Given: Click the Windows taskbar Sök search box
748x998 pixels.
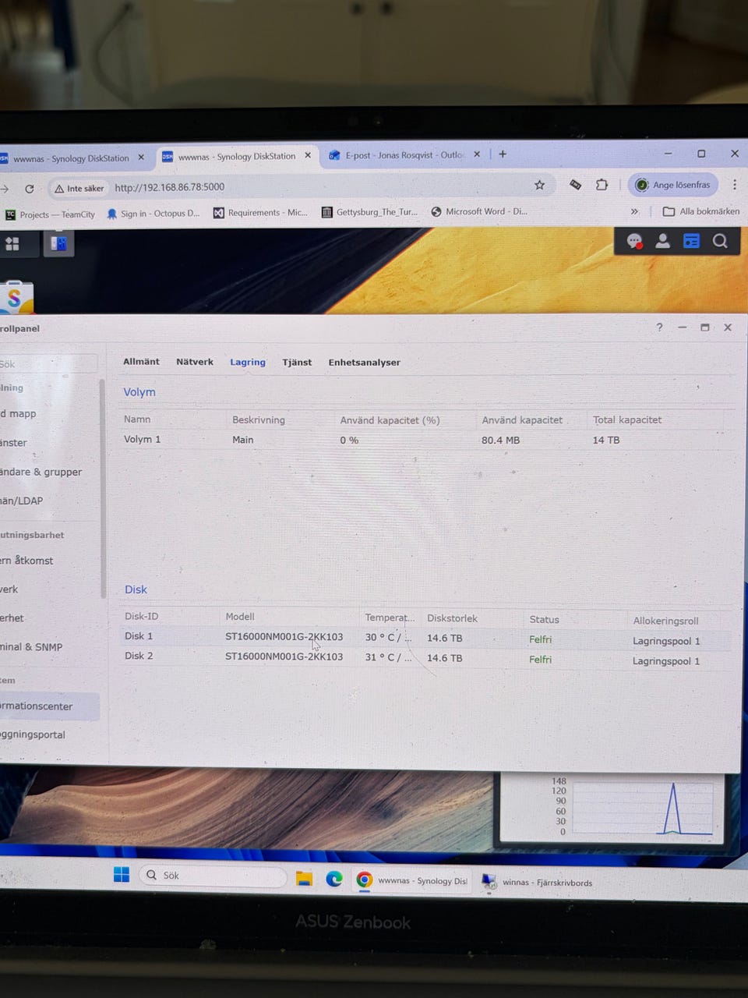Looking at the screenshot, I should click(x=212, y=876).
